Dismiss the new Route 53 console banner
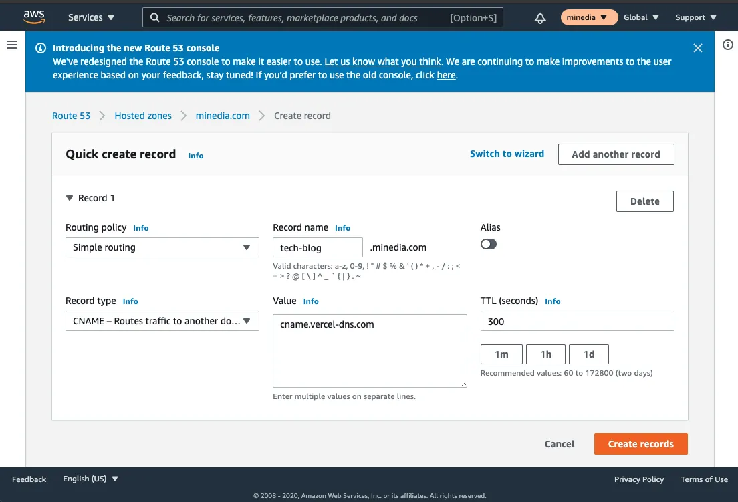The image size is (738, 502). tap(697, 48)
